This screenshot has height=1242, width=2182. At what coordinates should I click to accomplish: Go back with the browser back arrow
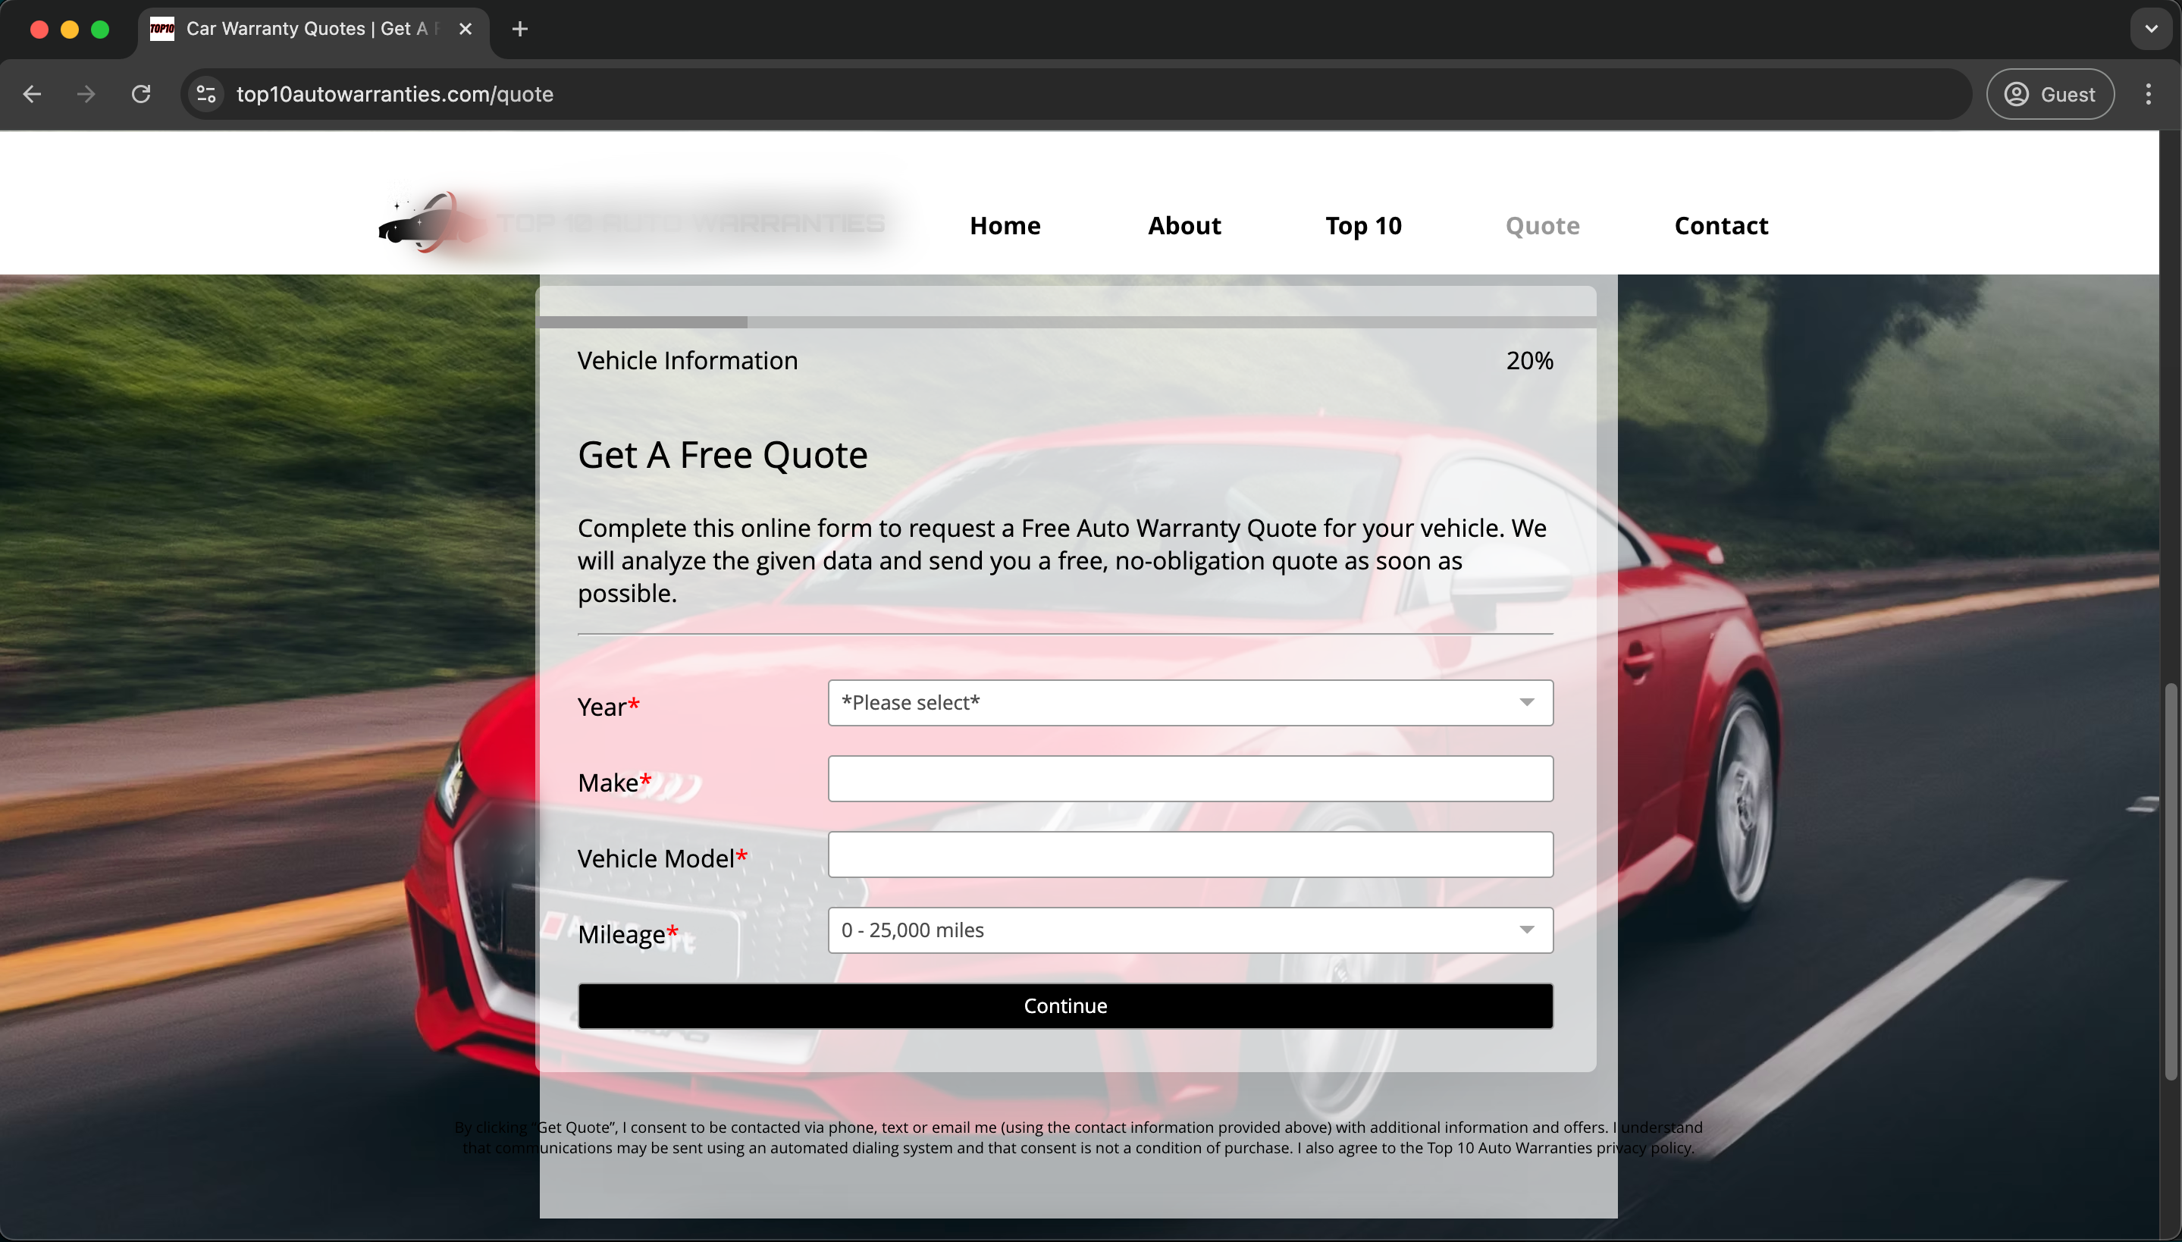[x=33, y=94]
